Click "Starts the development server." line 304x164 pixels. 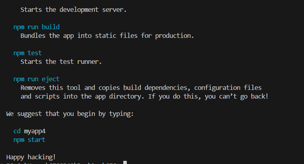74,10
